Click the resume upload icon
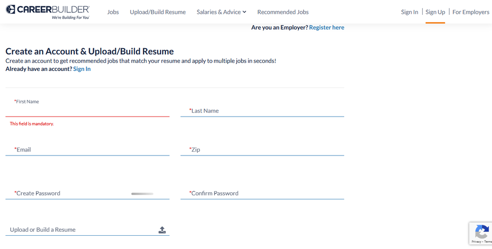Screen dimensions: 492x249 162,230
